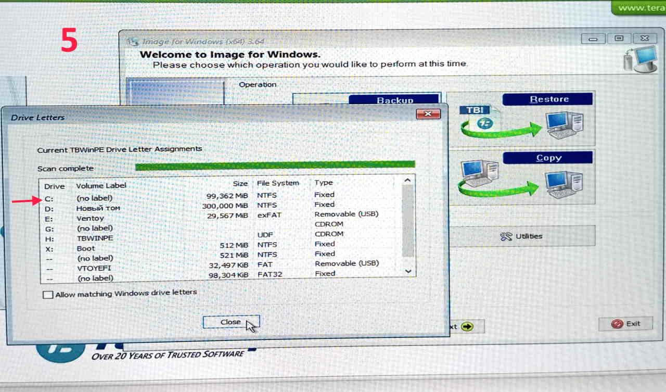Click the 29,567 MiB size value

coord(227,216)
